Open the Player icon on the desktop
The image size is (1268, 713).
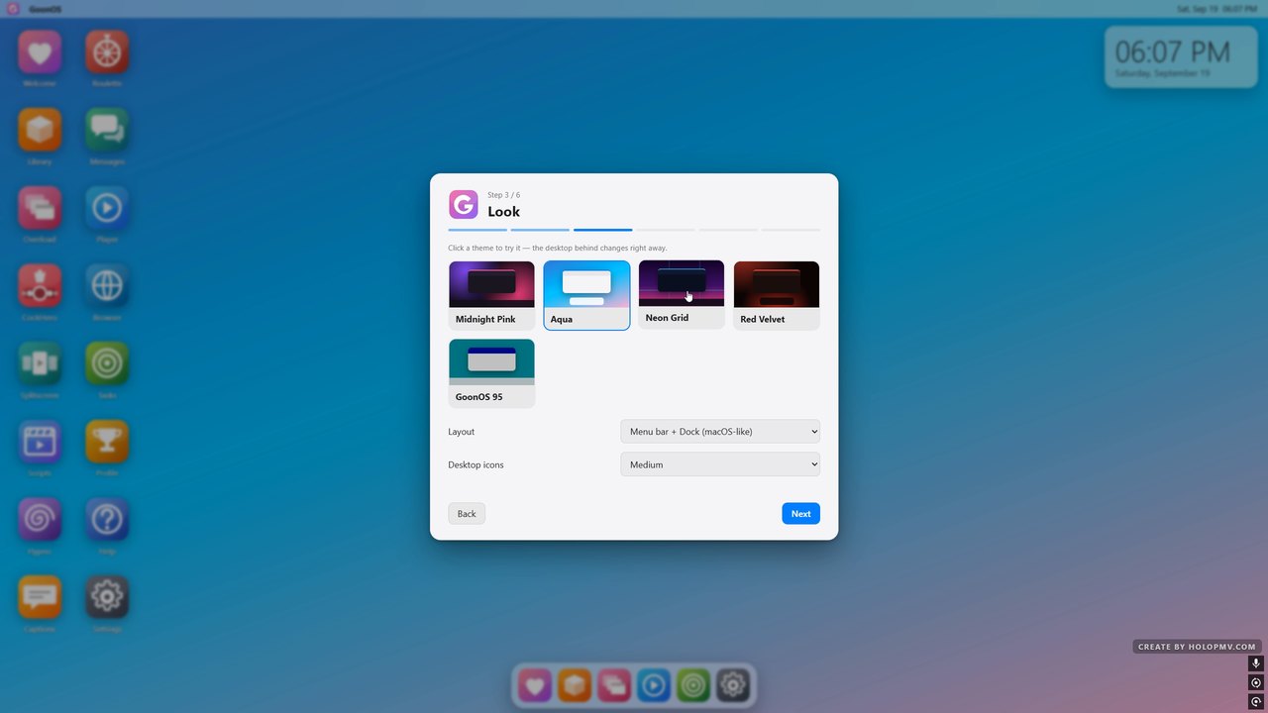[107, 208]
